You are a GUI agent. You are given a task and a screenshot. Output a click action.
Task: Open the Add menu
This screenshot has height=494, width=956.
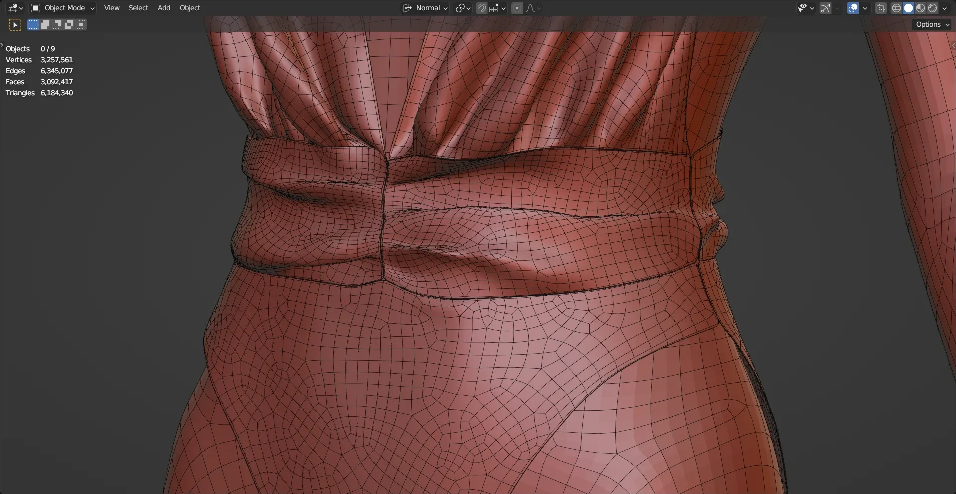coord(164,8)
